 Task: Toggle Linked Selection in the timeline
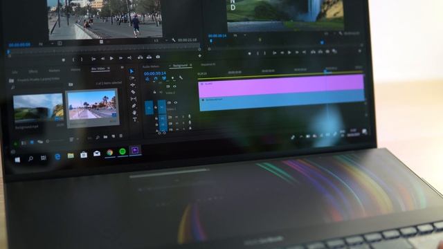164,78
